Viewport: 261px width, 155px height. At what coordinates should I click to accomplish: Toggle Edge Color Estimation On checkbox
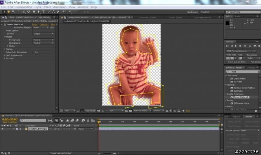[33, 52]
